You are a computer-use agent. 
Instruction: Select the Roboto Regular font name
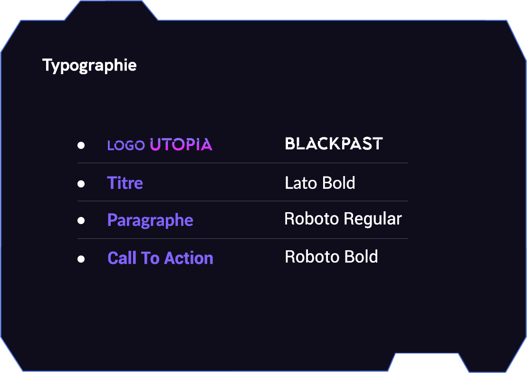pyautogui.click(x=343, y=219)
